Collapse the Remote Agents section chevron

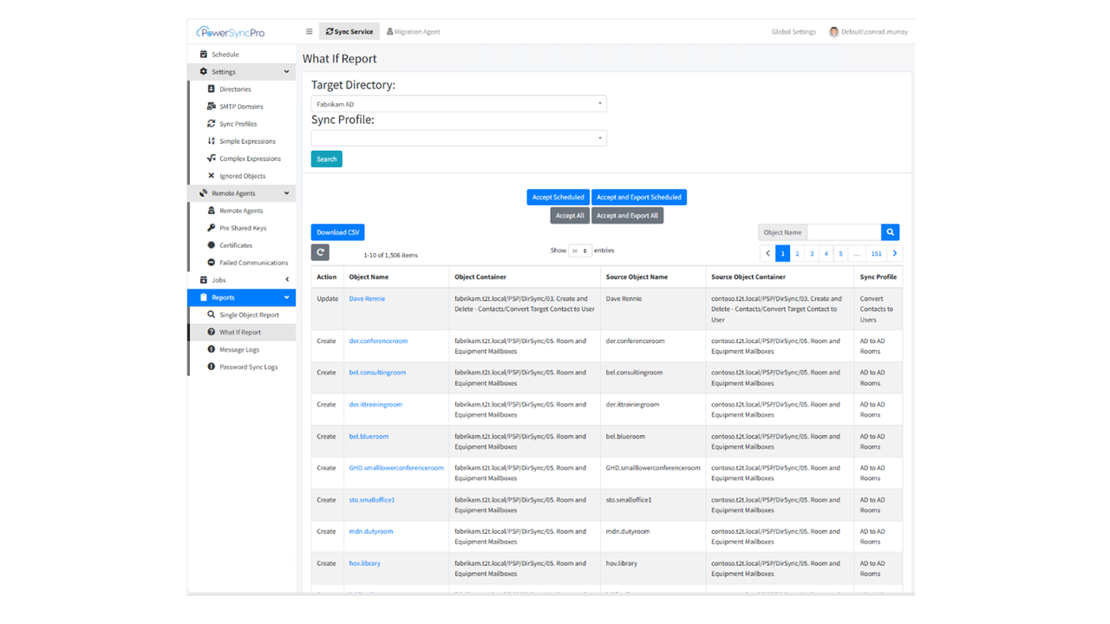click(287, 193)
